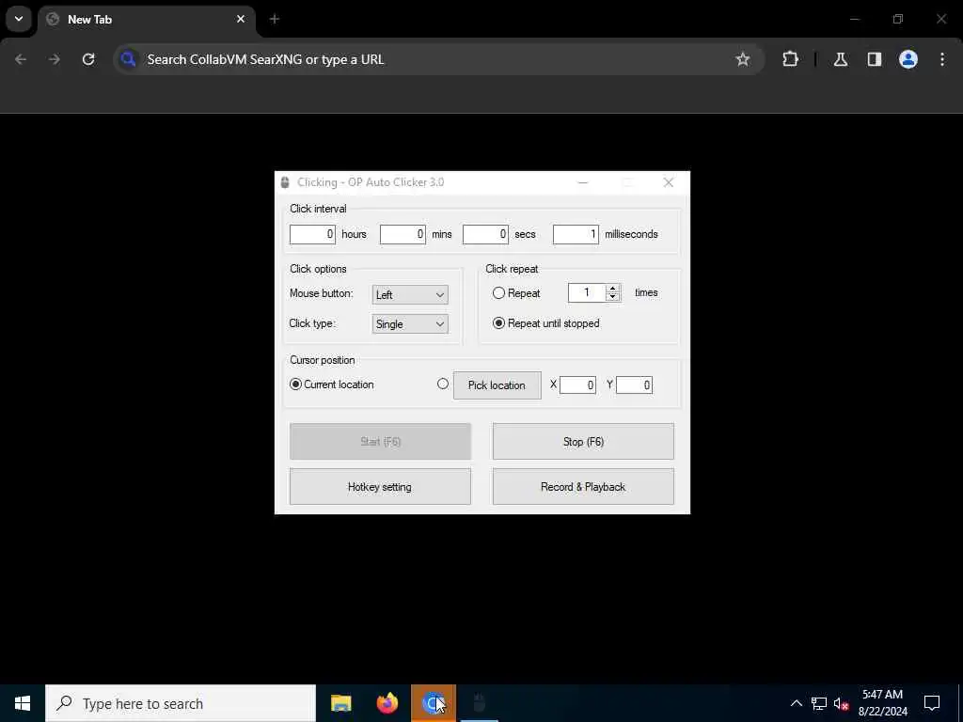Decrease repeat count with down arrow
This screenshot has height=722, width=963.
(x=613, y=297)
